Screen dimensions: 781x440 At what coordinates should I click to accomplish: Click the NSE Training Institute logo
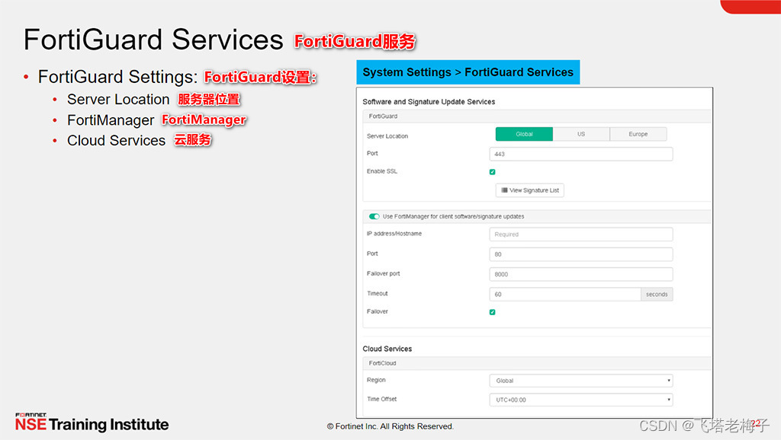92,422
